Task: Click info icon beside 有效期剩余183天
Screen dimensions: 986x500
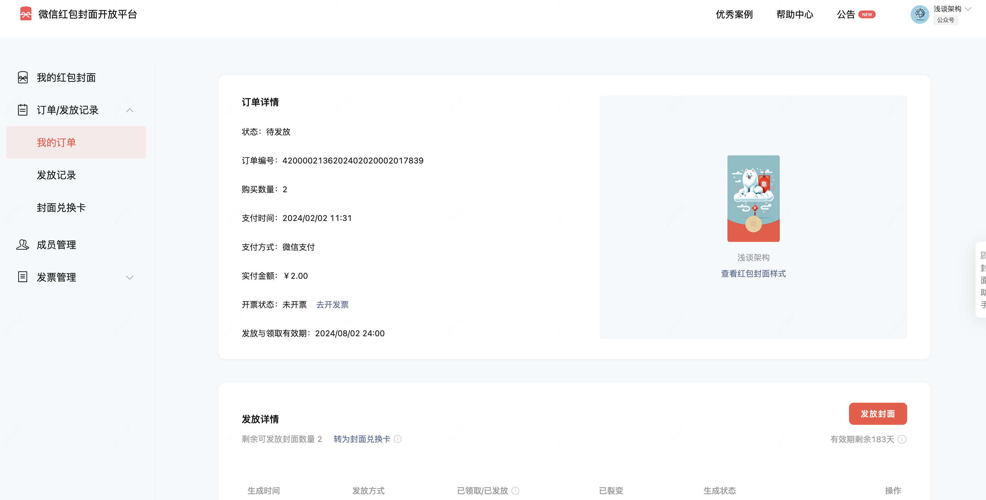Action: (902, 439)
